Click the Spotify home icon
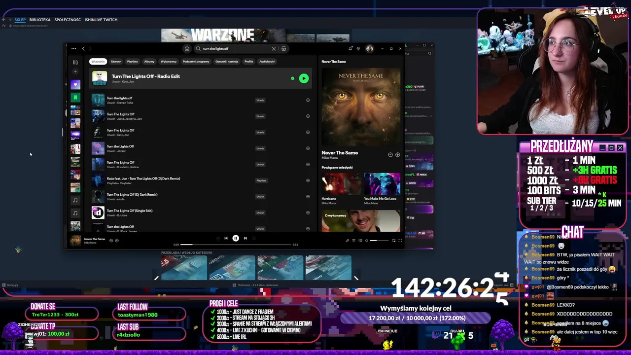 pos(187,48)
